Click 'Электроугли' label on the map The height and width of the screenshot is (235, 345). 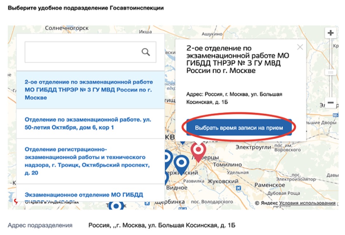coord(253,147)
